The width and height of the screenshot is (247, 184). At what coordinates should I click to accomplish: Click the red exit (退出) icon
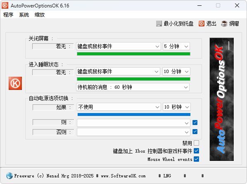click(201, 24)
